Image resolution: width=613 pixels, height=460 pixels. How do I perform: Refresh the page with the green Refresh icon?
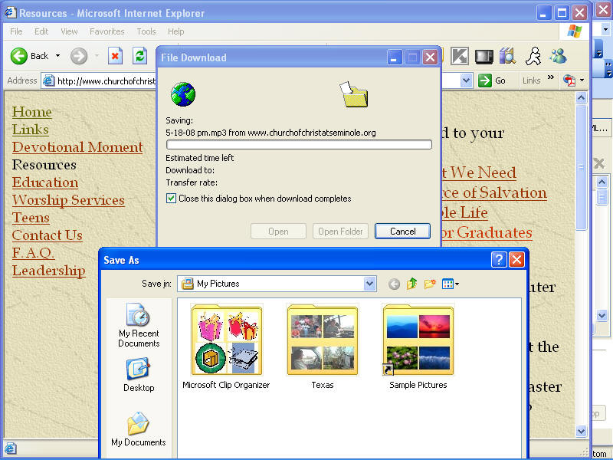[139, 56]
